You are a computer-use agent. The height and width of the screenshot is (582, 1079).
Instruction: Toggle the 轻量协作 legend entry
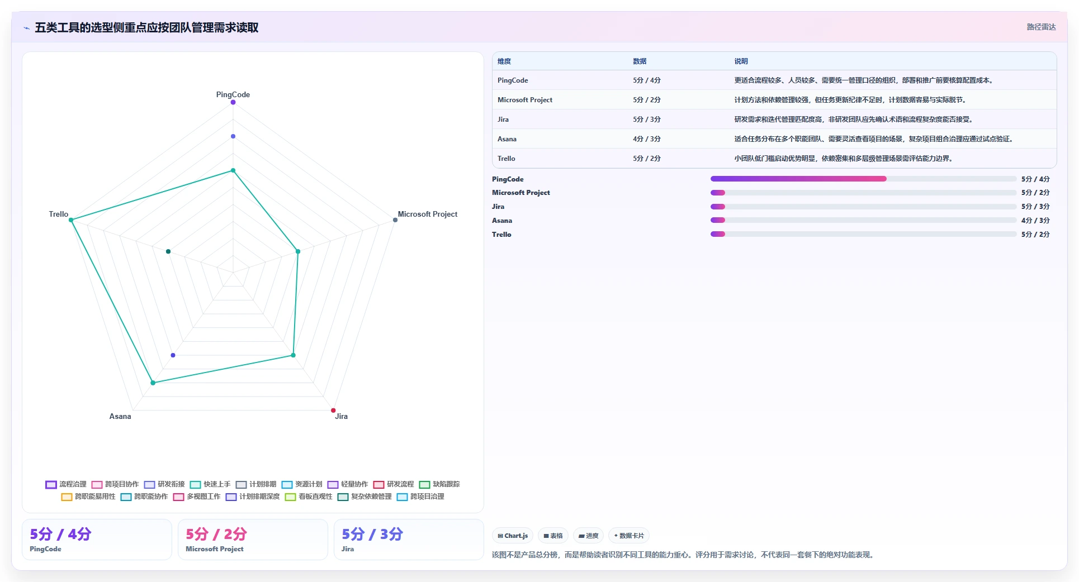pos(348,484)
